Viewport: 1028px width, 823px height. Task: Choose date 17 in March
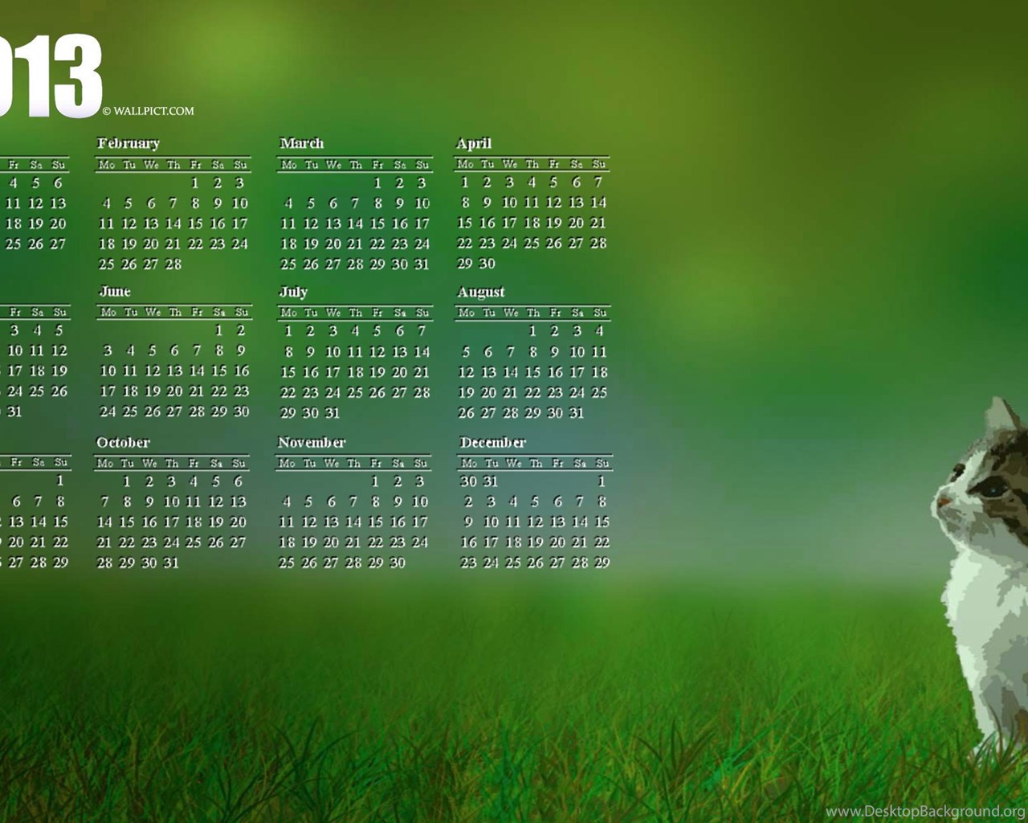coord(422,223)
